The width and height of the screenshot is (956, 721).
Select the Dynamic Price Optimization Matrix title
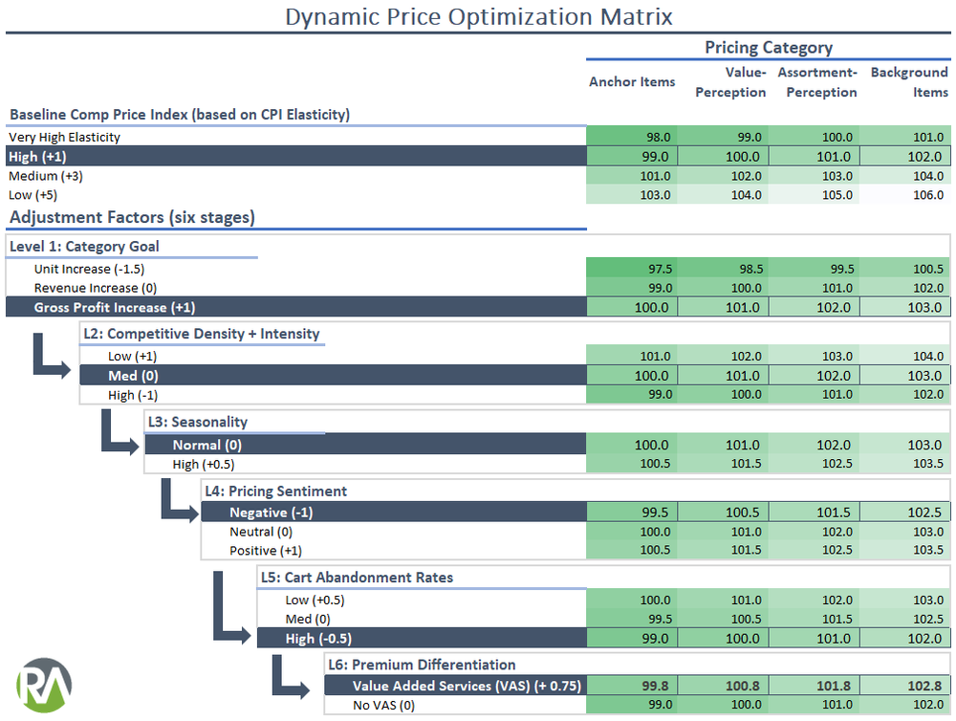(479, 16)
